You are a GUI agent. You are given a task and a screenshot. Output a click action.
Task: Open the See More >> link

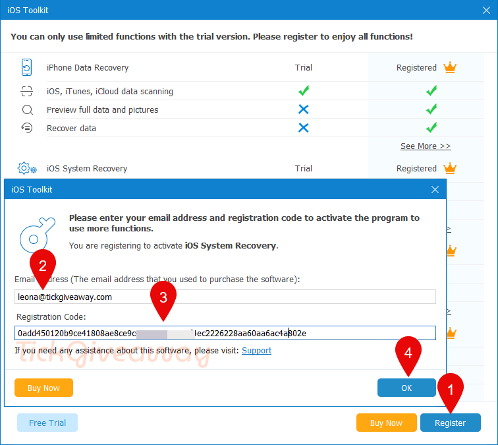click(426, 146)
